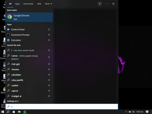Click the Control Panel app icon
Image resolution: width=152 pixels, height=114 pixels.
click(9, 29)
